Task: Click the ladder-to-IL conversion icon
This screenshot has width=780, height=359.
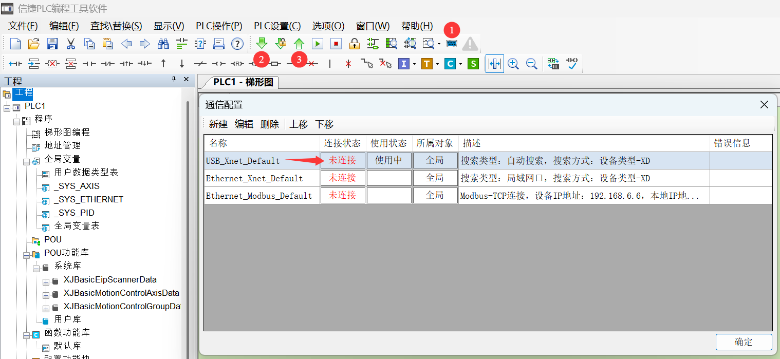Action: click(553, 64)
